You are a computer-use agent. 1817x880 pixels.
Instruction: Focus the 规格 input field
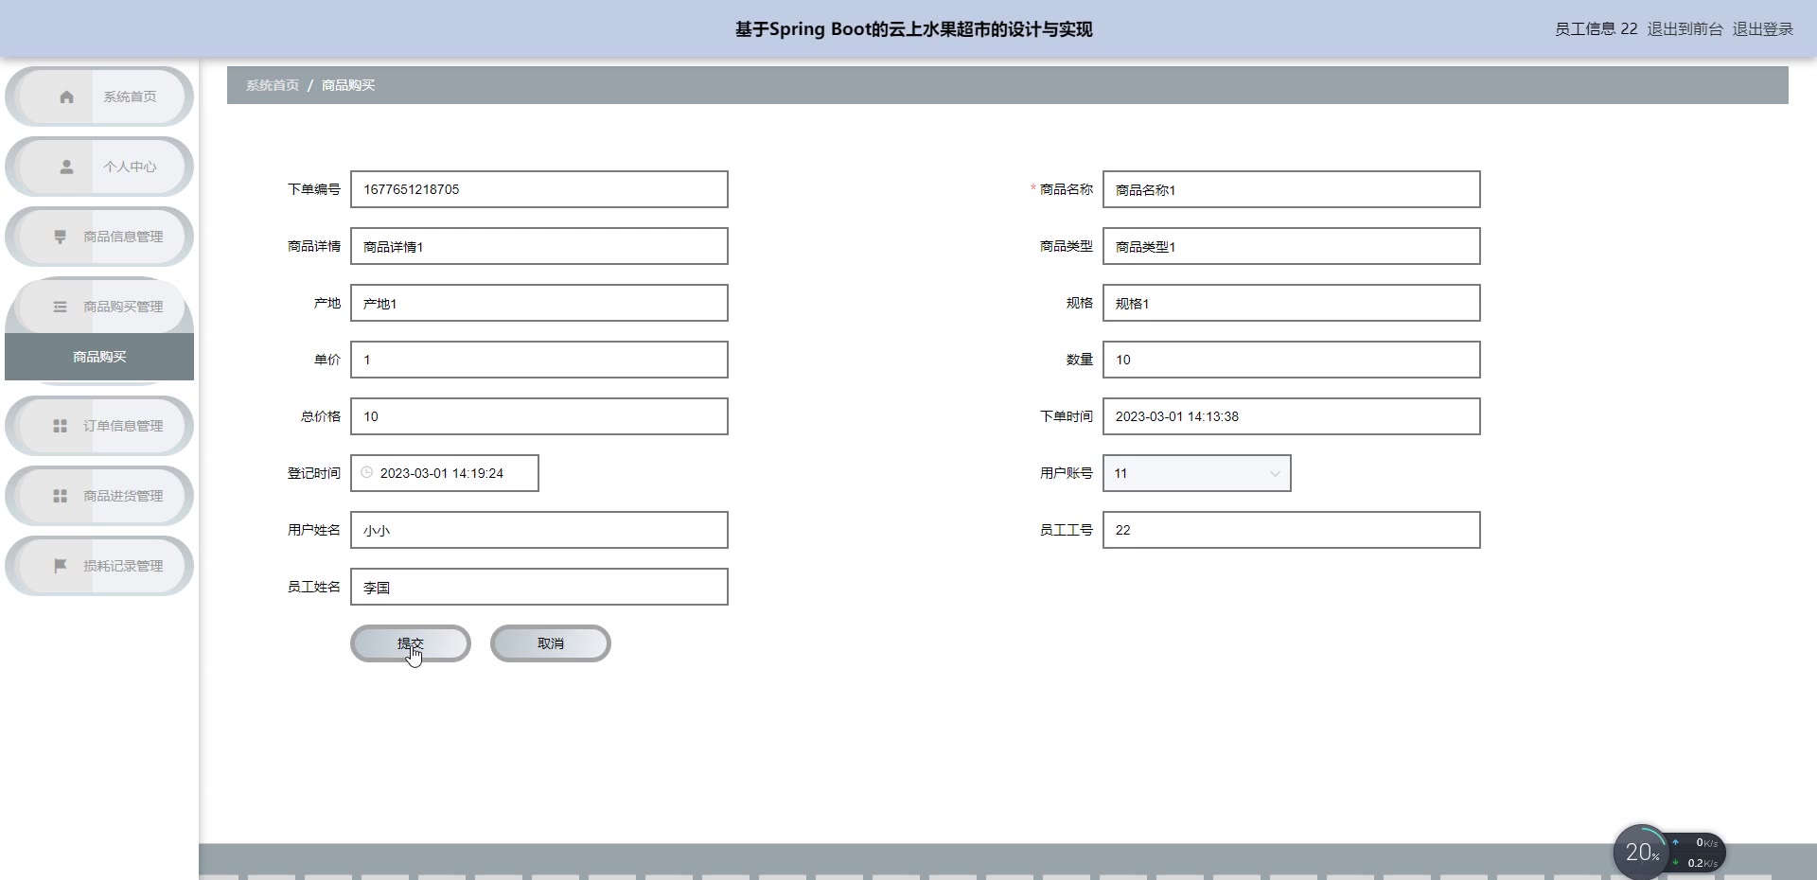(x=1292, y=303)
